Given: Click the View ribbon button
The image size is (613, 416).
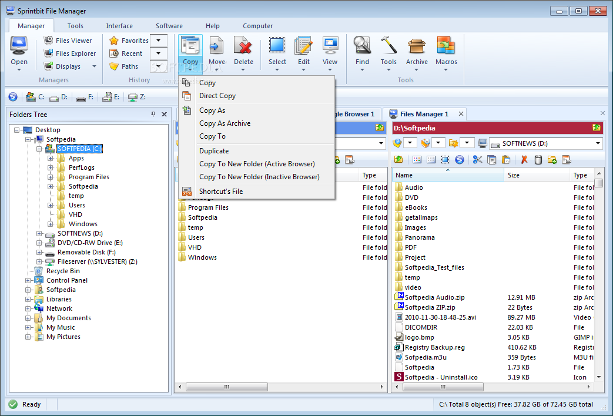Looking at the screenshot, I should pyautogui.click(x=330, y=54).
